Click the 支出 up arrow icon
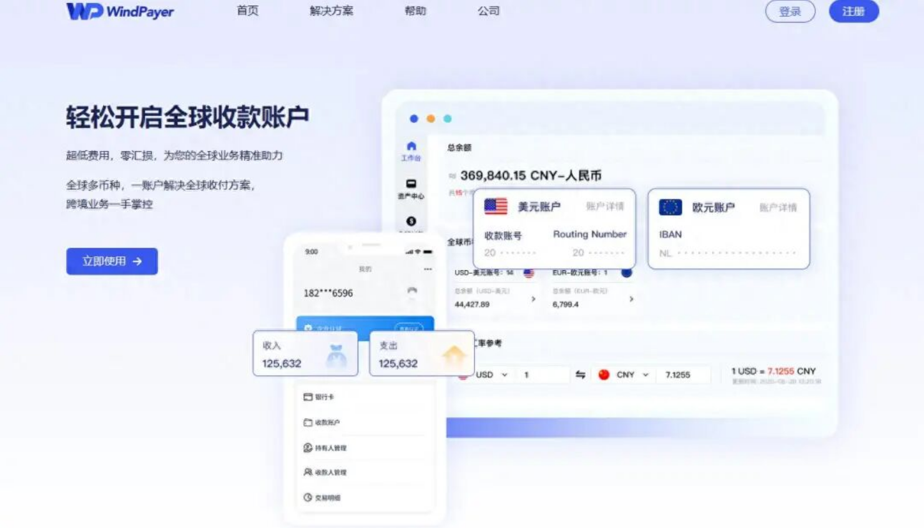Viewport: 924px width, 528px height. tap(454, 355)
